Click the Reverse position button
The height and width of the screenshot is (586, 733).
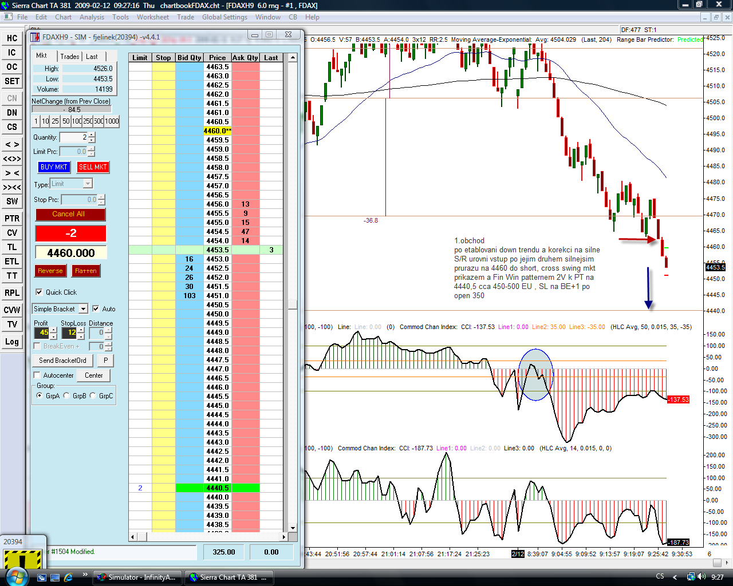pyautogui.click(x=50, y=271)
